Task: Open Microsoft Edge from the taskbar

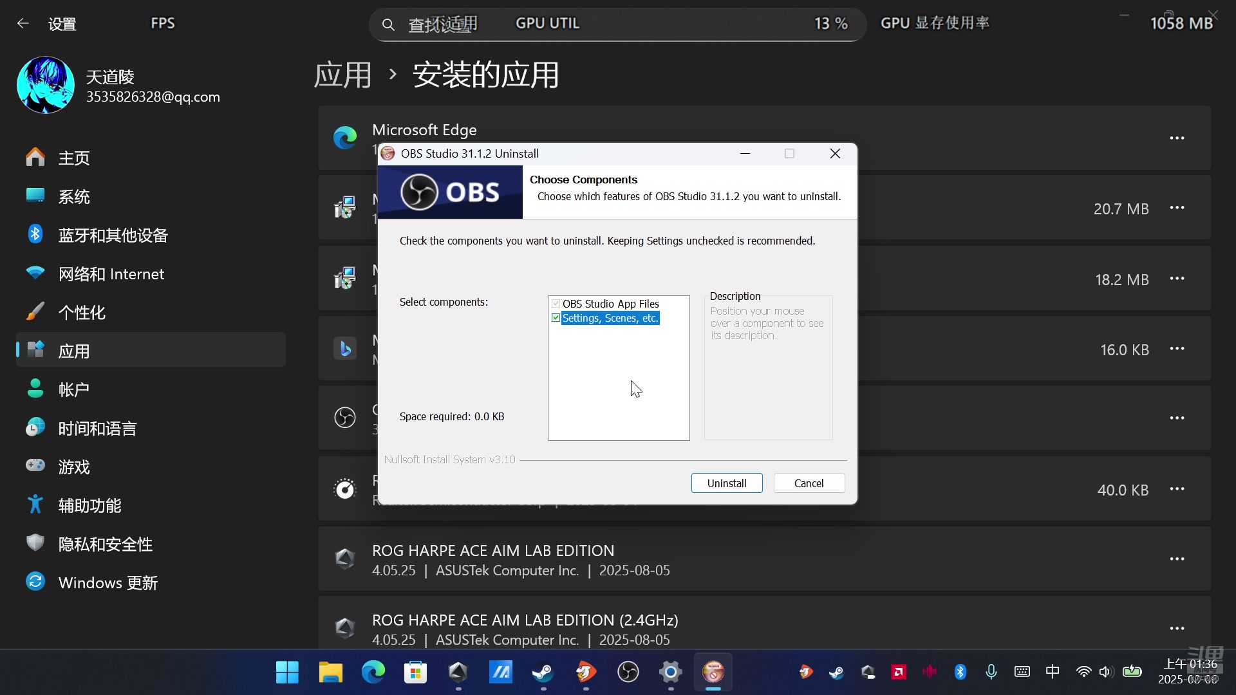Action: point(373,672)
